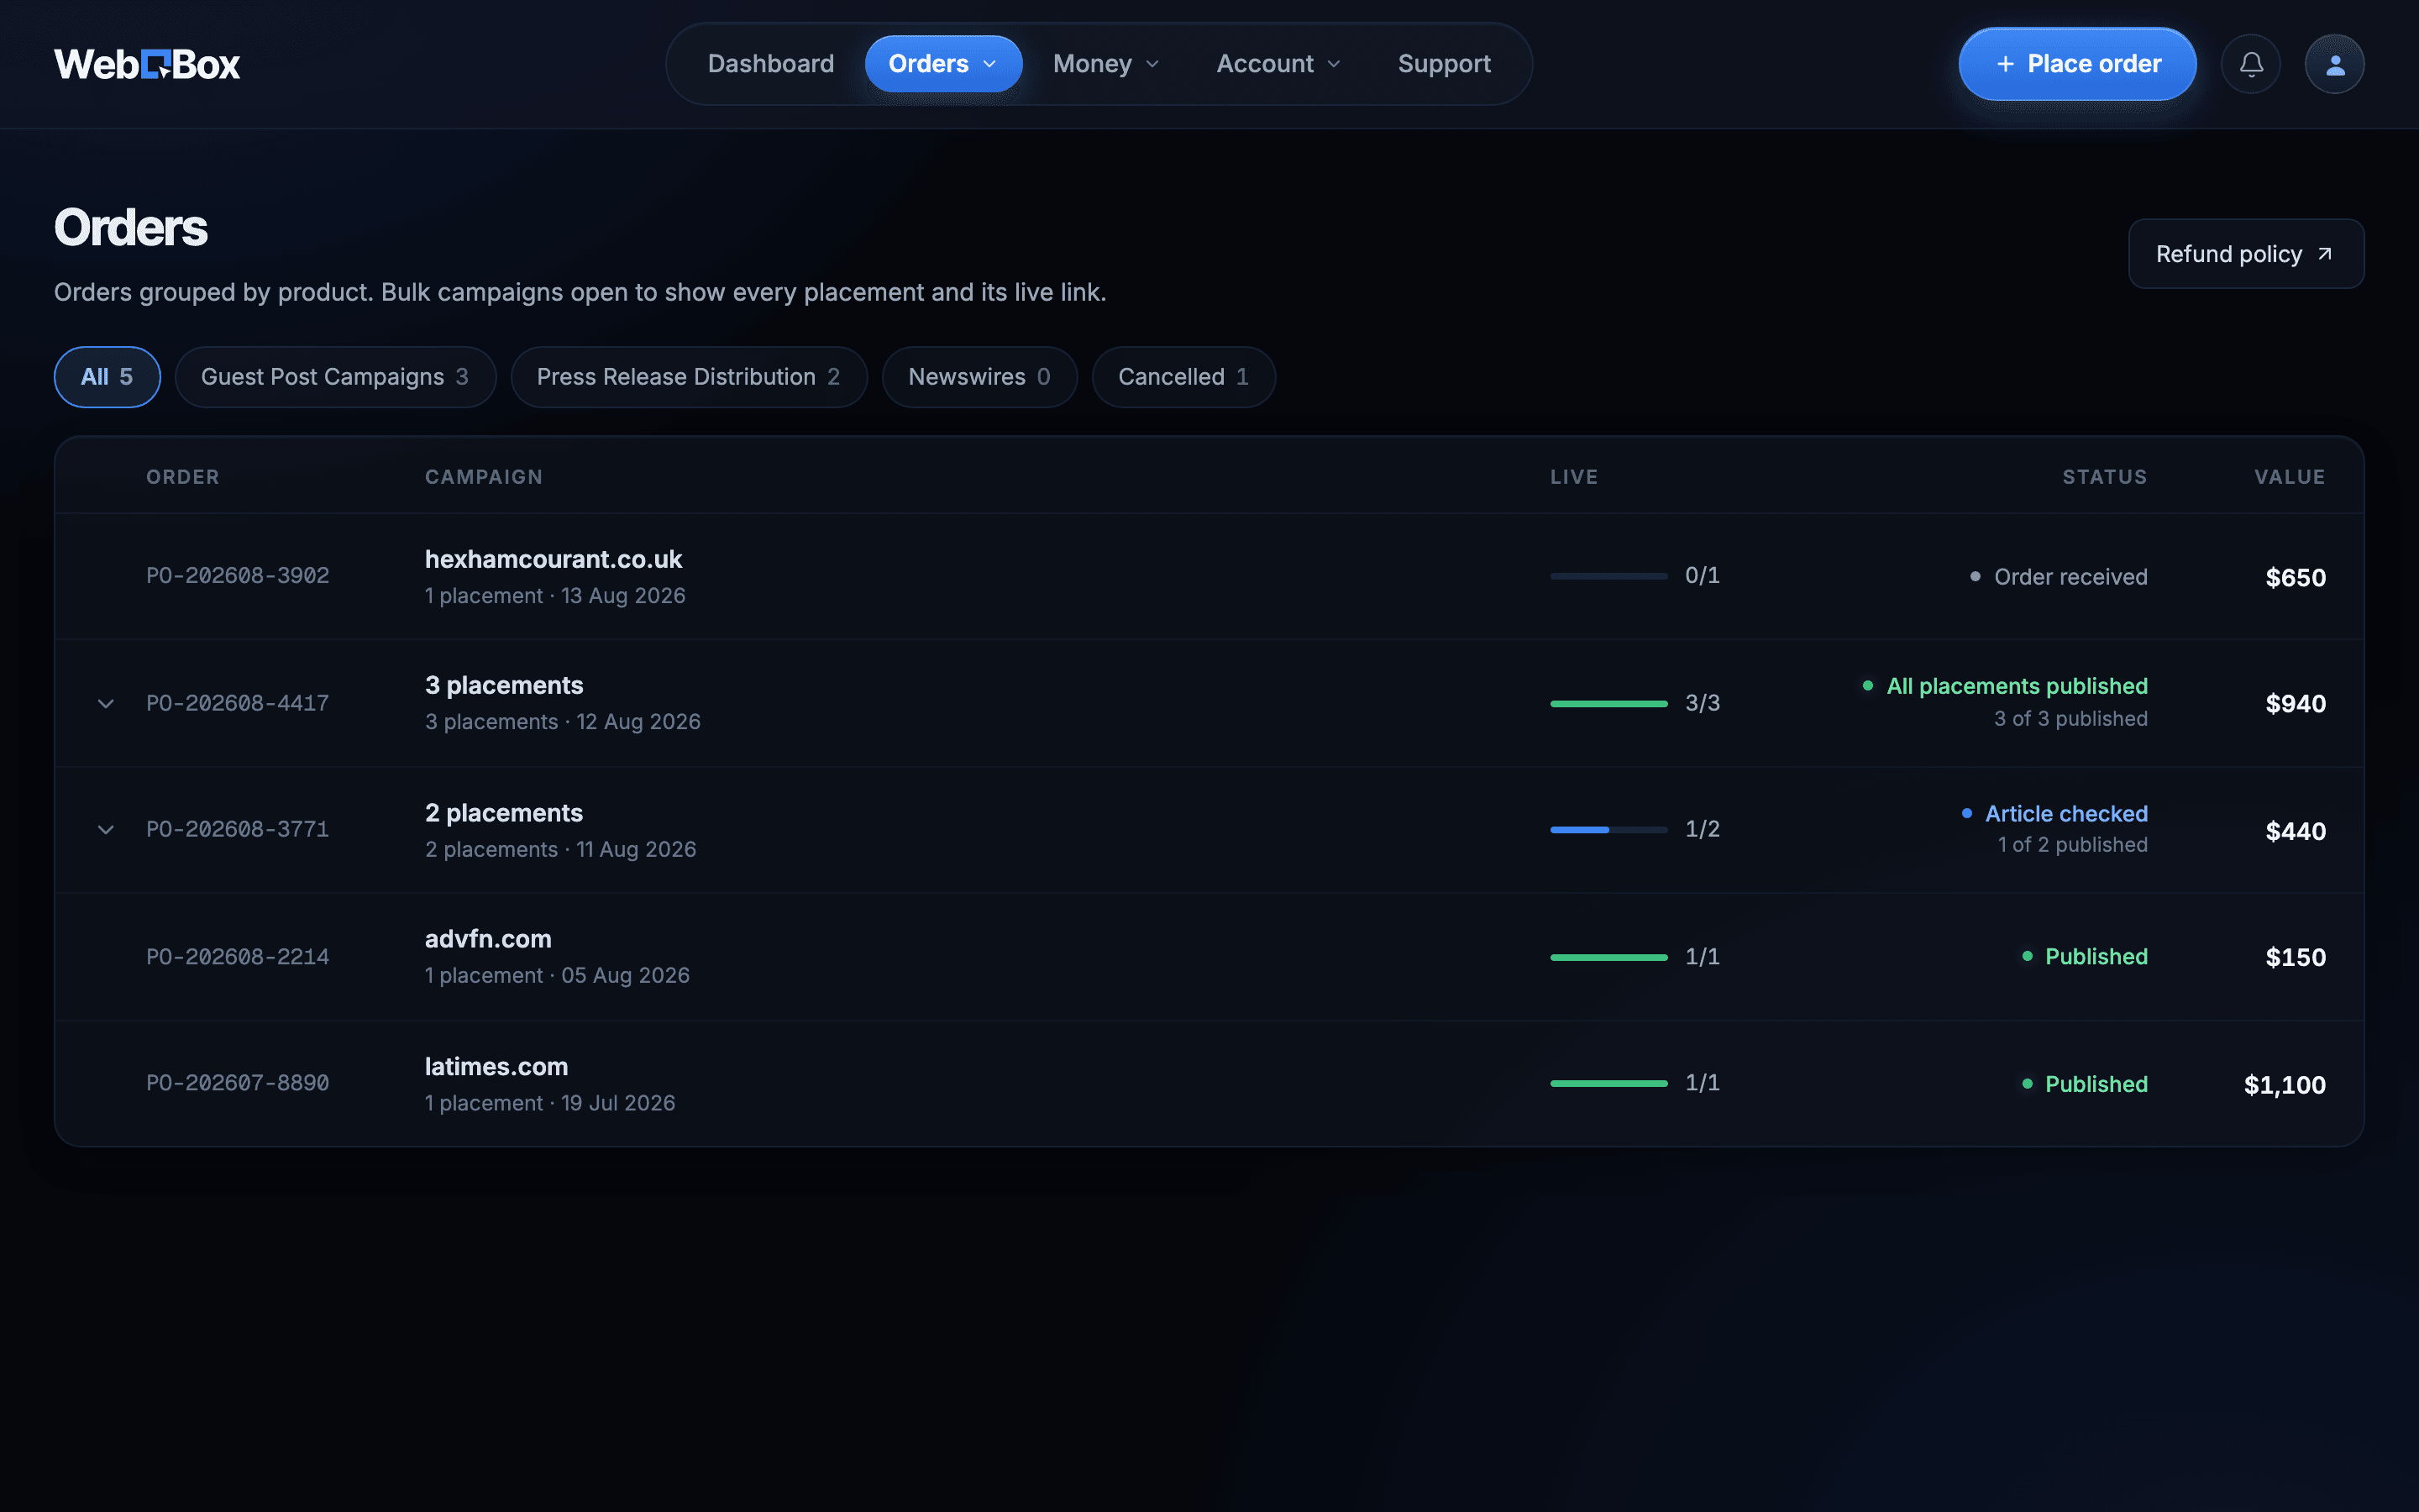This screenshot has width=2419, height=1512.
Task: Click the 0/1 live progress bar
Action: (1608, 576)
